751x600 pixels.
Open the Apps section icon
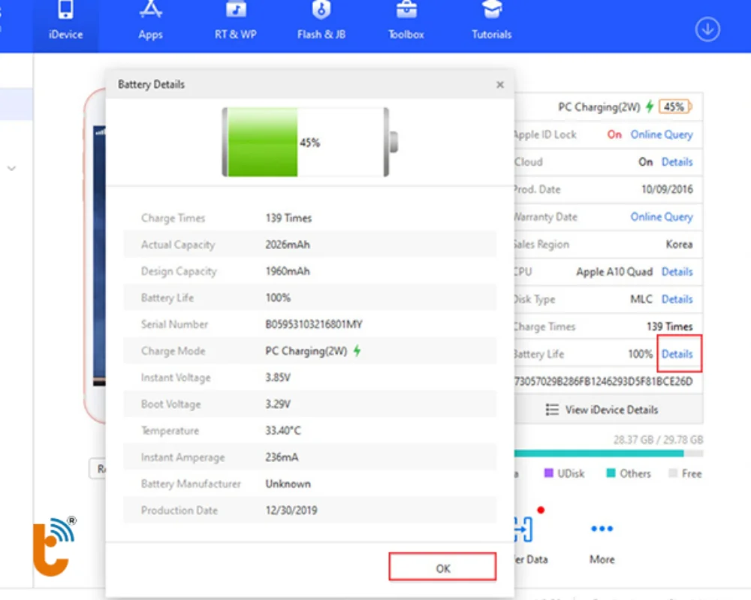coord(150,12)
